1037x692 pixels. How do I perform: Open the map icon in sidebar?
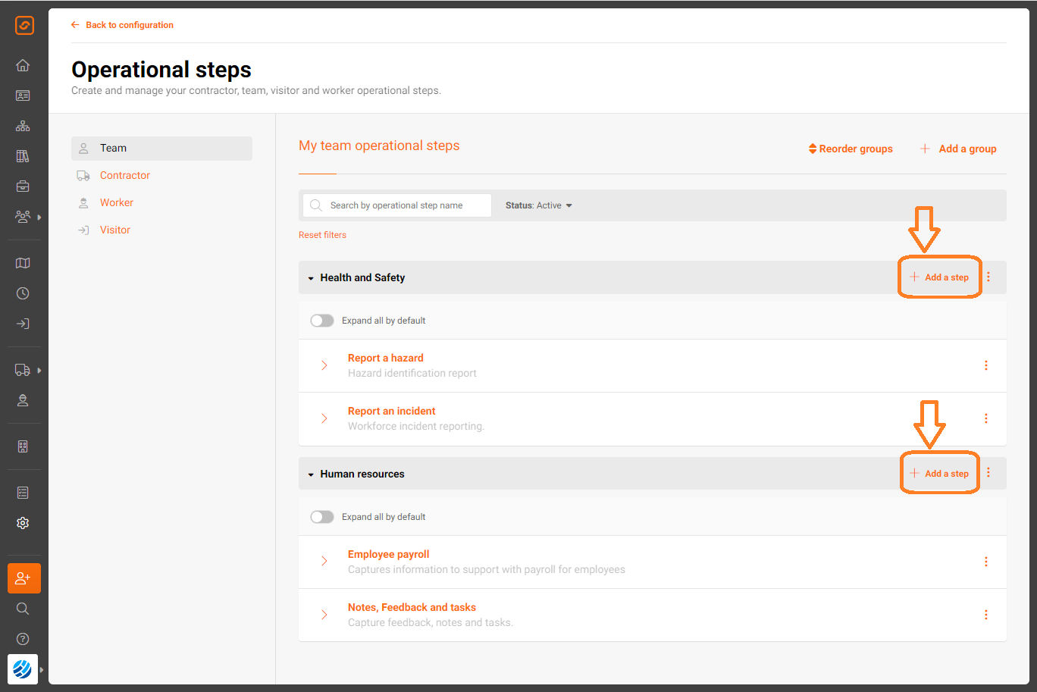point(23,263)
